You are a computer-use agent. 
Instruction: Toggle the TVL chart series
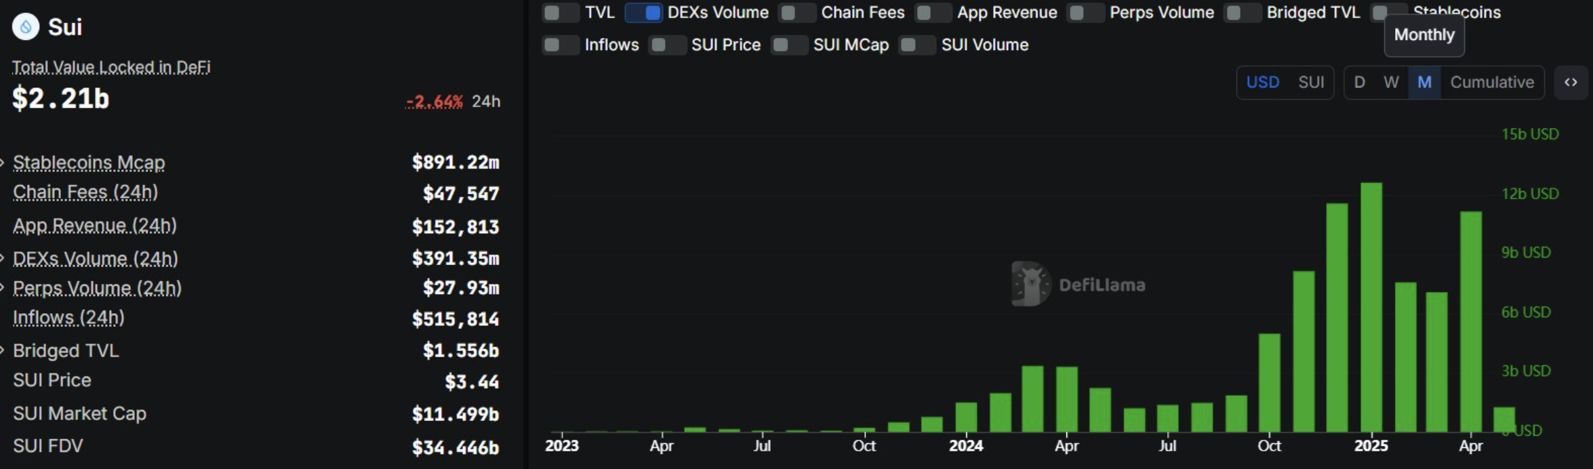561,12
